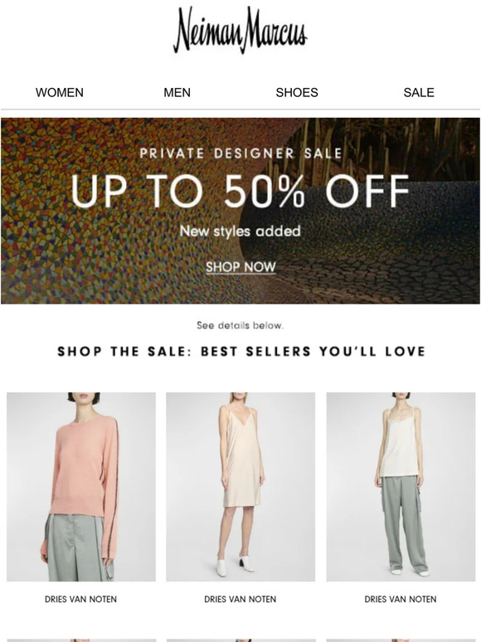Open the SALE navigation link
Image resolution: width=481 pixels, height=642 pixels.
tap(419, 93)
